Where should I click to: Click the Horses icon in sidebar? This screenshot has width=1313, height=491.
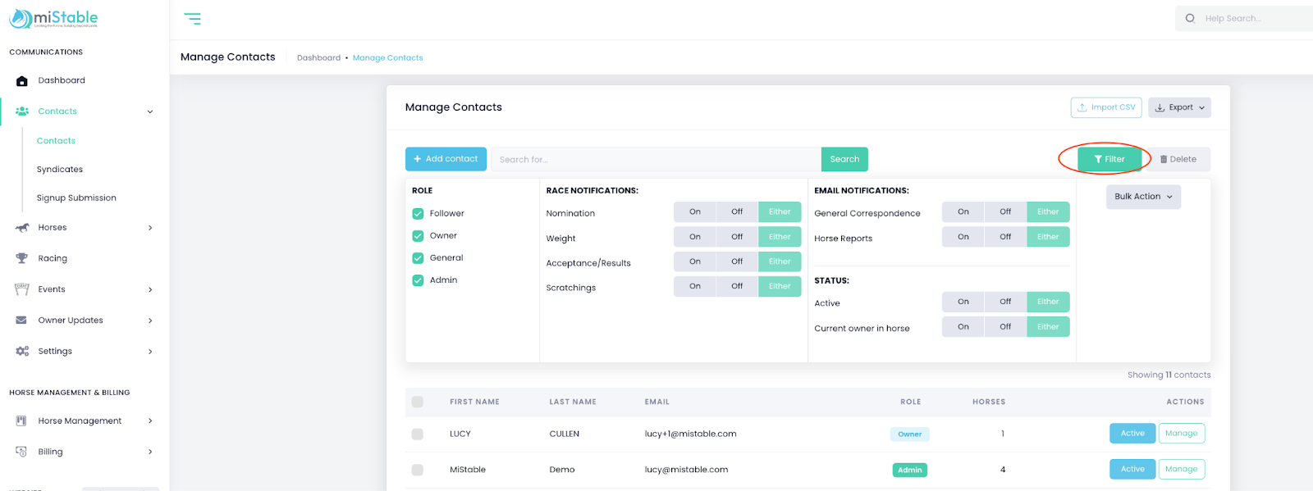pyautogui.click(x=22, y=228)
